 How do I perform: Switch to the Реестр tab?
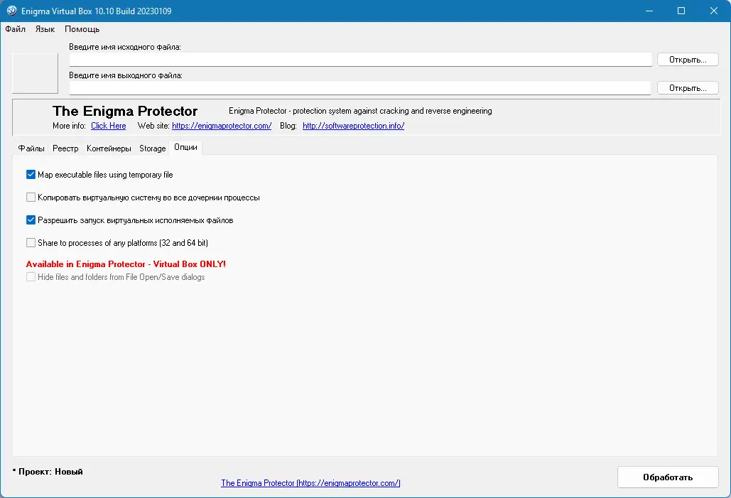[65, 148]
